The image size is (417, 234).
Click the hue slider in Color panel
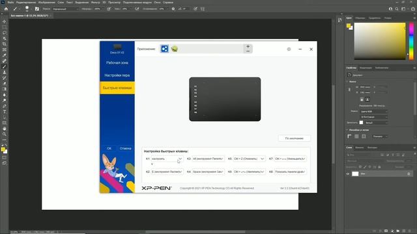click(411, 41)
